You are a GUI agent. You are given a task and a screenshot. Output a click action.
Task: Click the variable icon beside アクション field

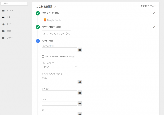80,93
